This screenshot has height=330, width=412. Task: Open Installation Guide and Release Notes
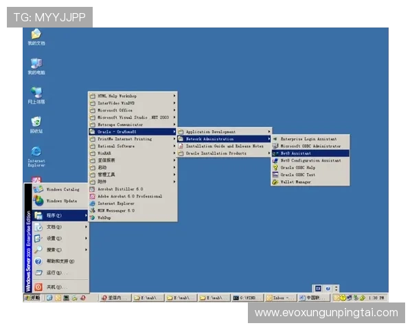225,146
